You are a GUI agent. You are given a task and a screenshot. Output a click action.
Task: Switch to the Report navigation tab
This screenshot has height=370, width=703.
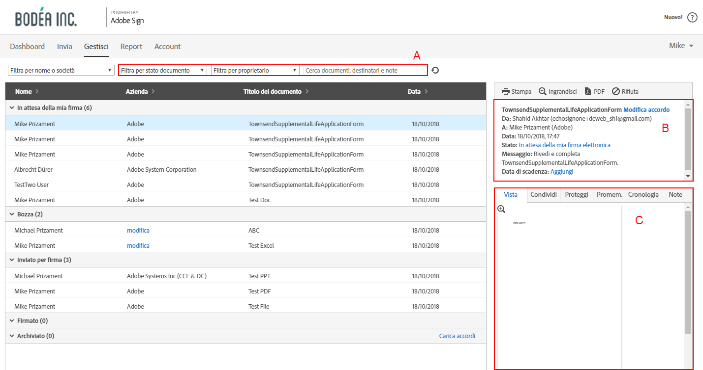(x=131, y=47)
